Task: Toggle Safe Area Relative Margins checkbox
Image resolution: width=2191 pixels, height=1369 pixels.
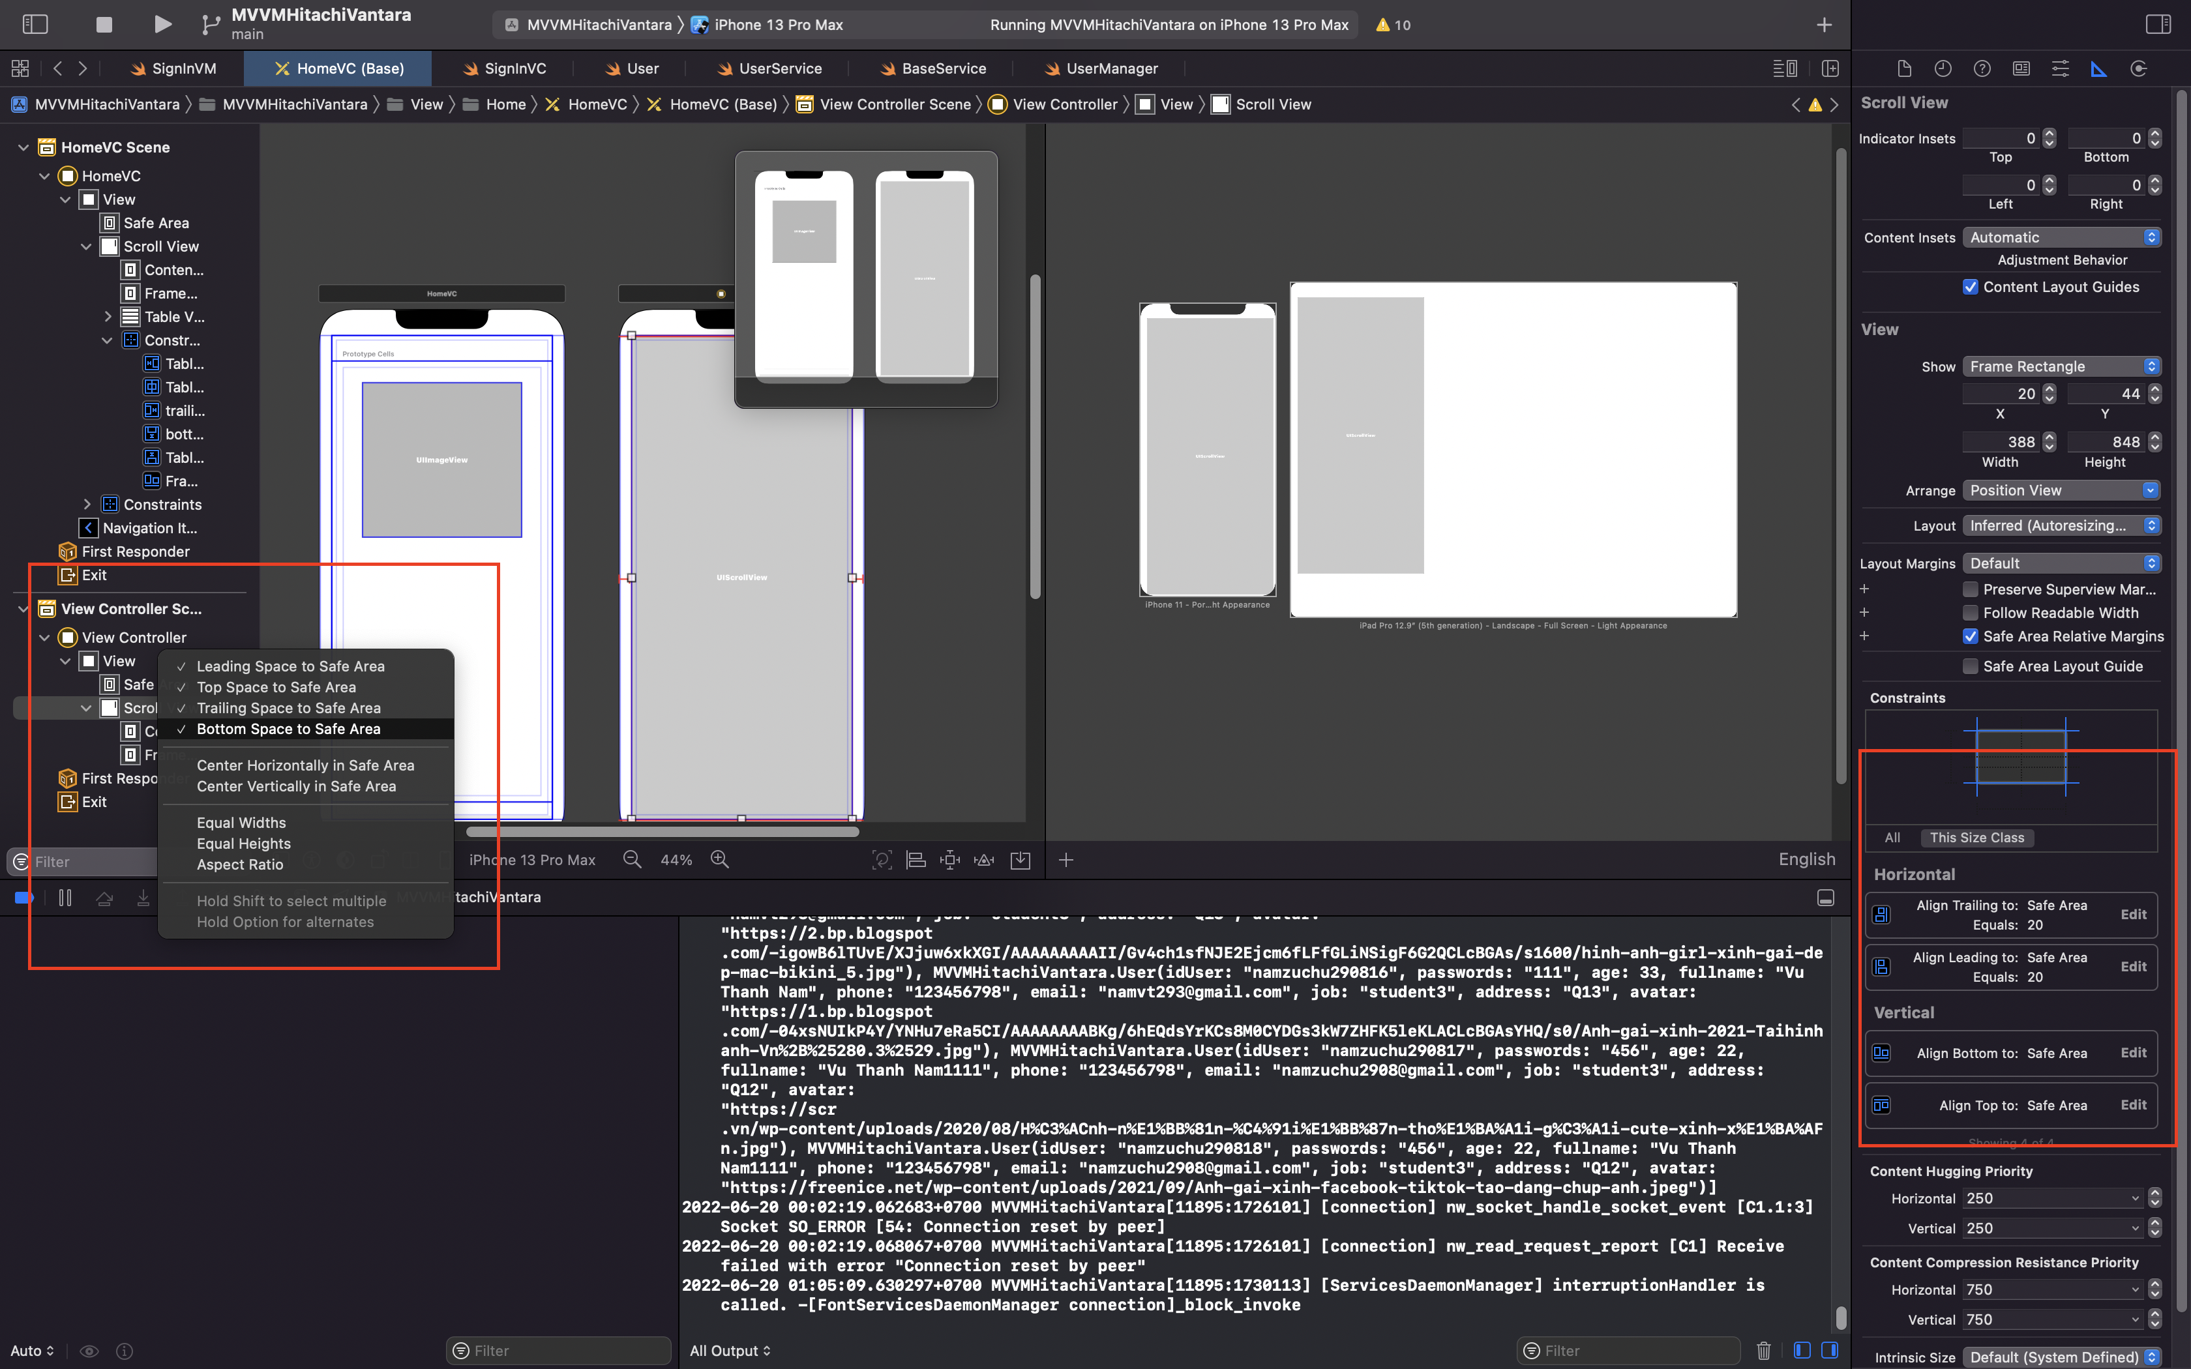Action: [x=1969, y=636]
